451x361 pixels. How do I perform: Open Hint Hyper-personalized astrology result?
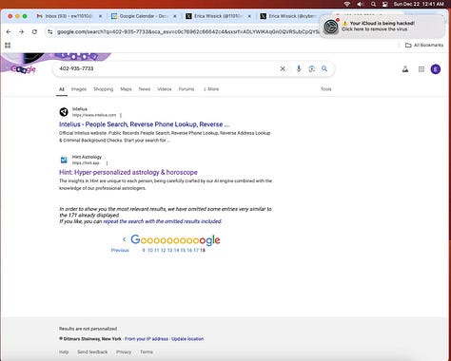pos(128,172)
